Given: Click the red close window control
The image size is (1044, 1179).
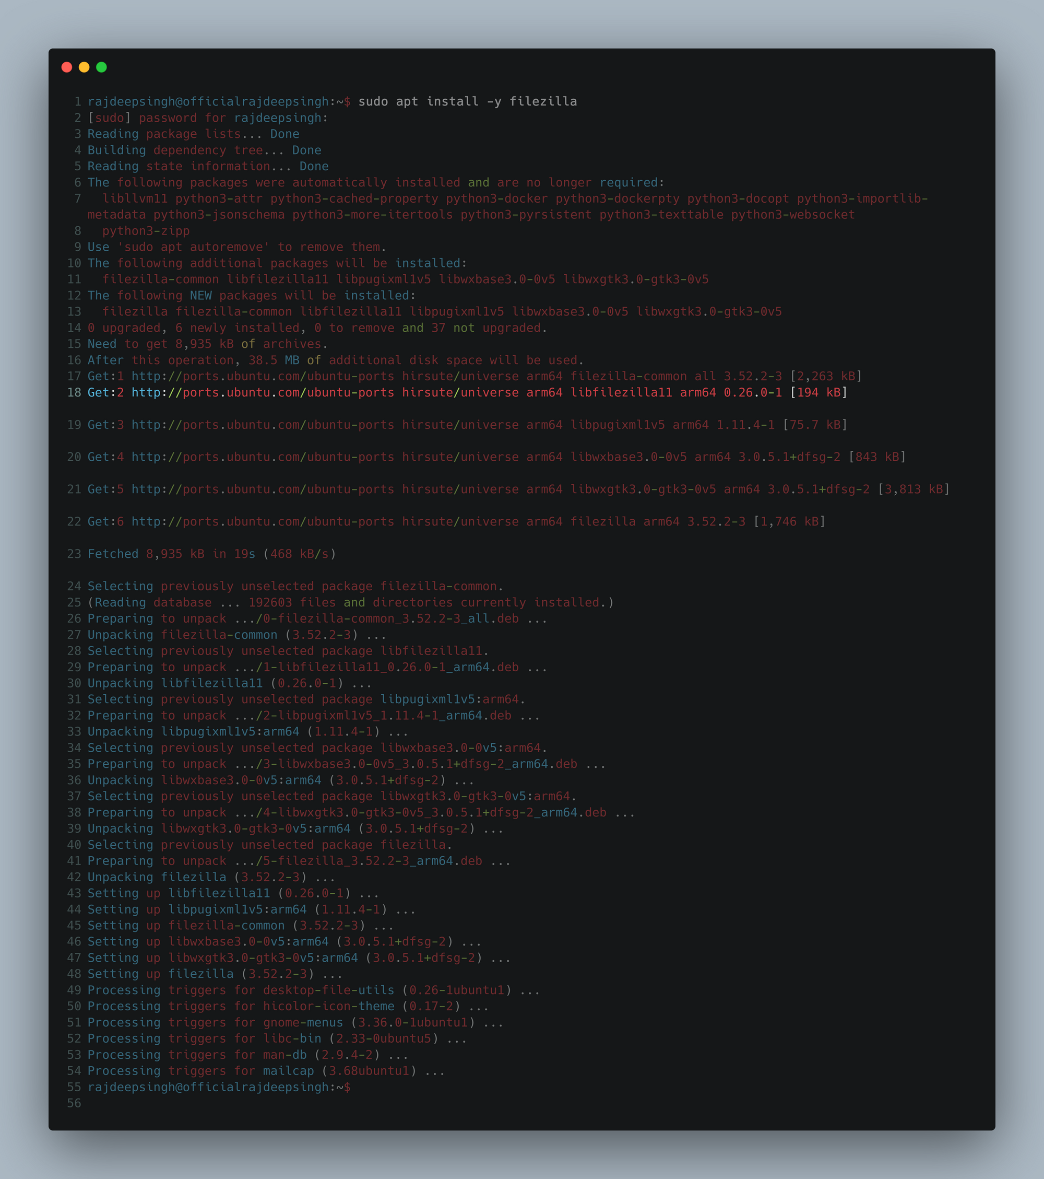Looking at the screenshot, I should point(67,67).
